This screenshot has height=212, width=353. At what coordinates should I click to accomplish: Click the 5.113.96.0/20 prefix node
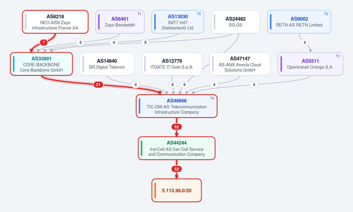[x=177, y=191]
